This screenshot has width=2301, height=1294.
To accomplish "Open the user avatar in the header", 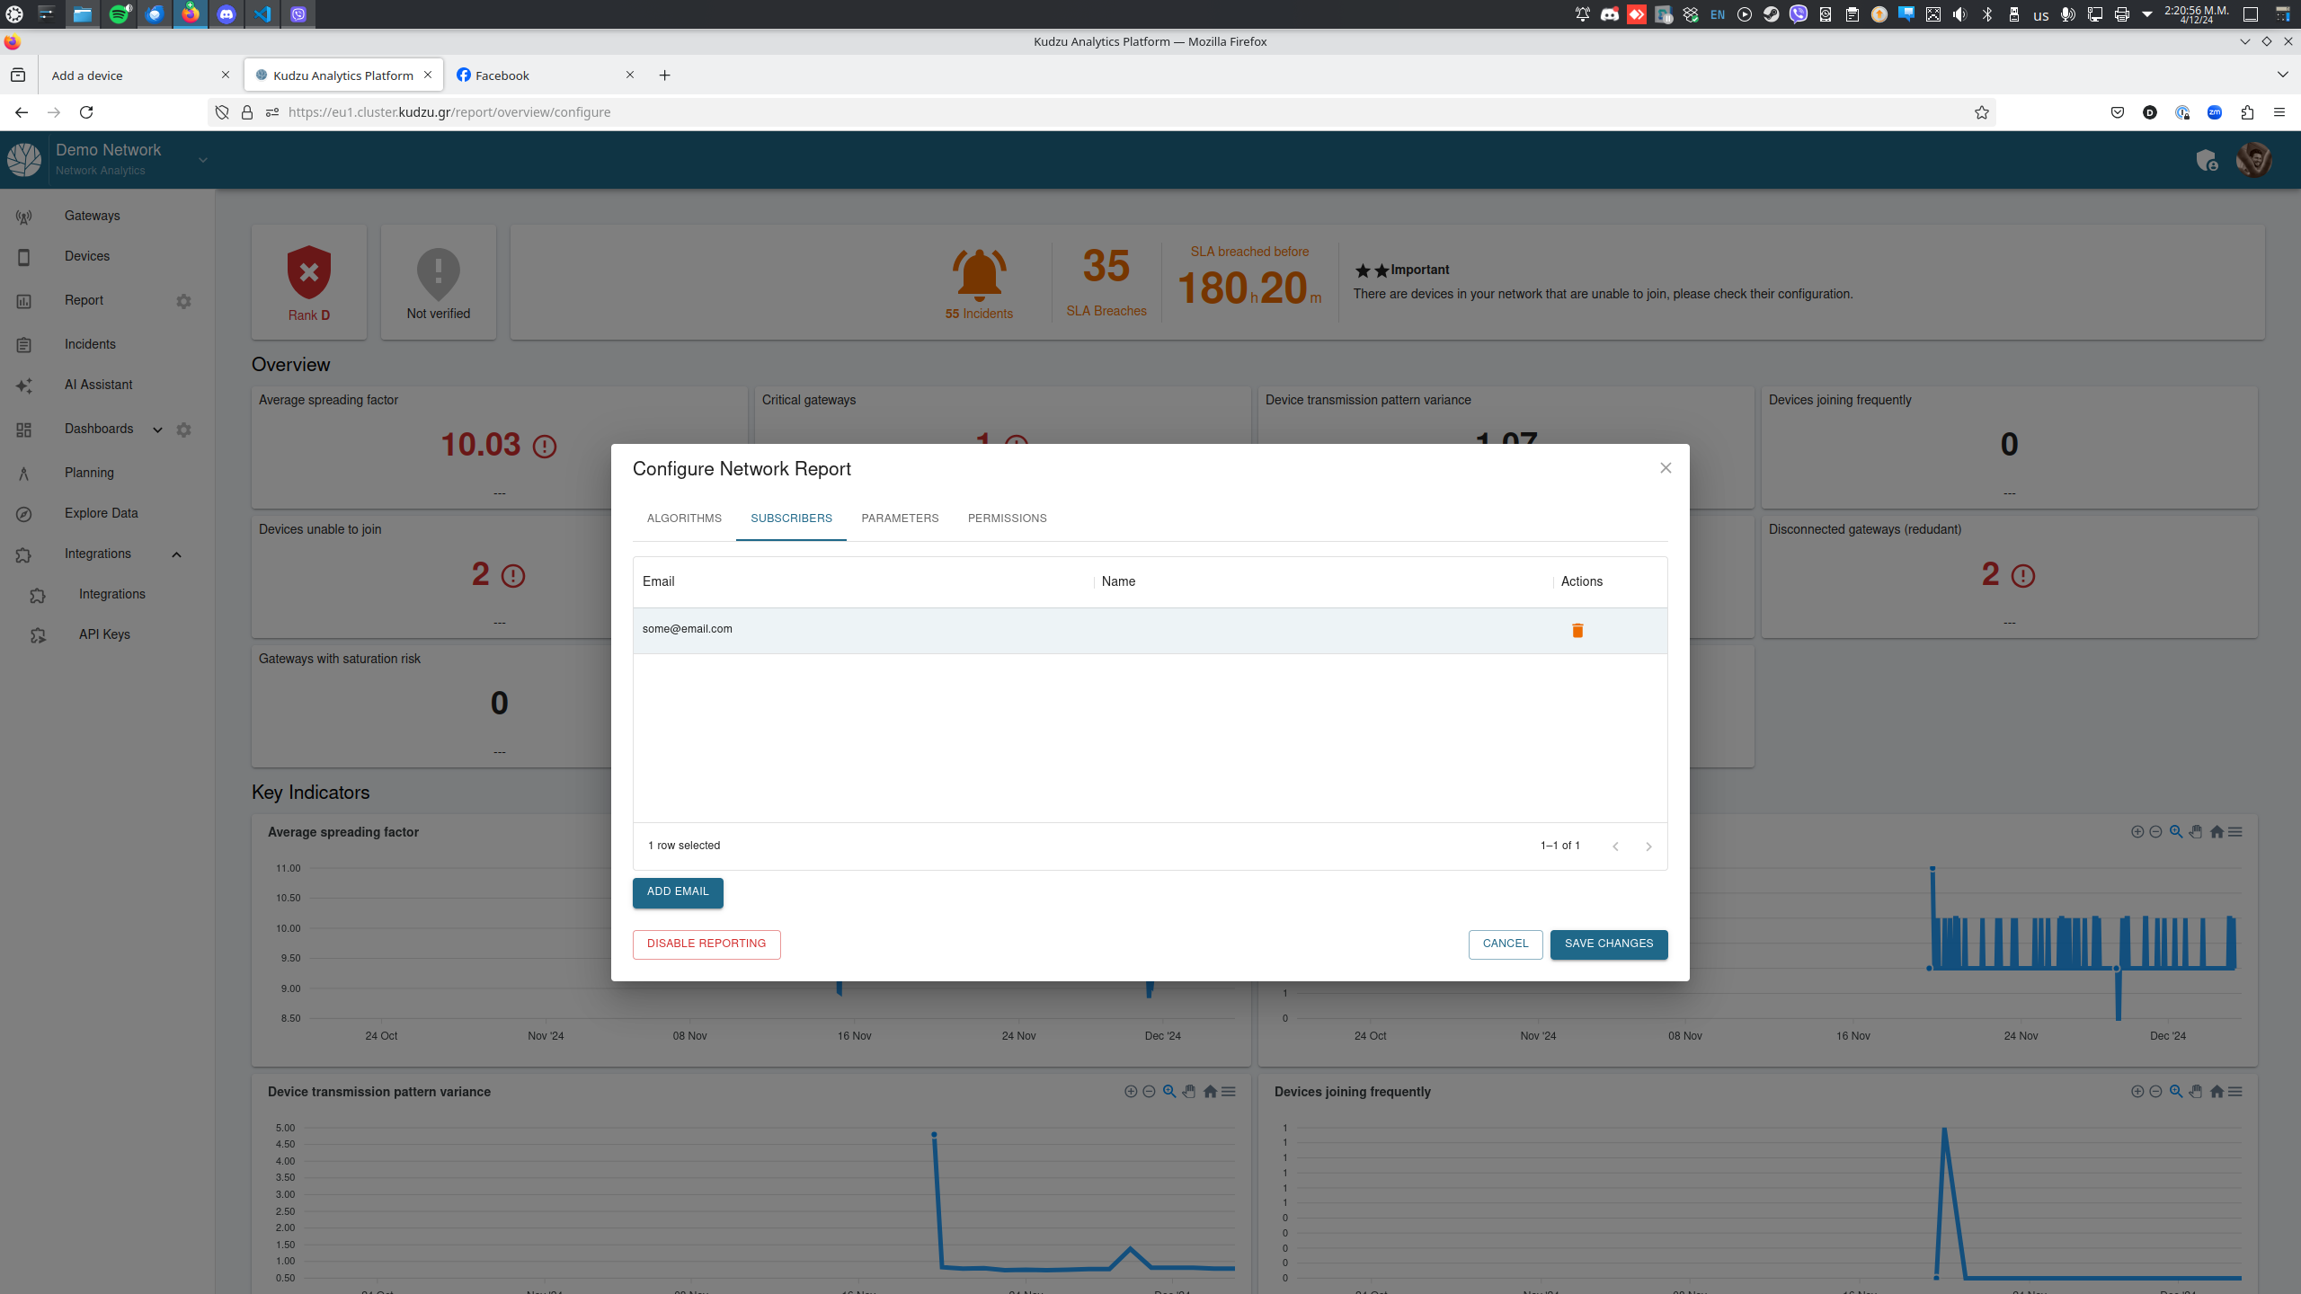I will point(2253,160).
